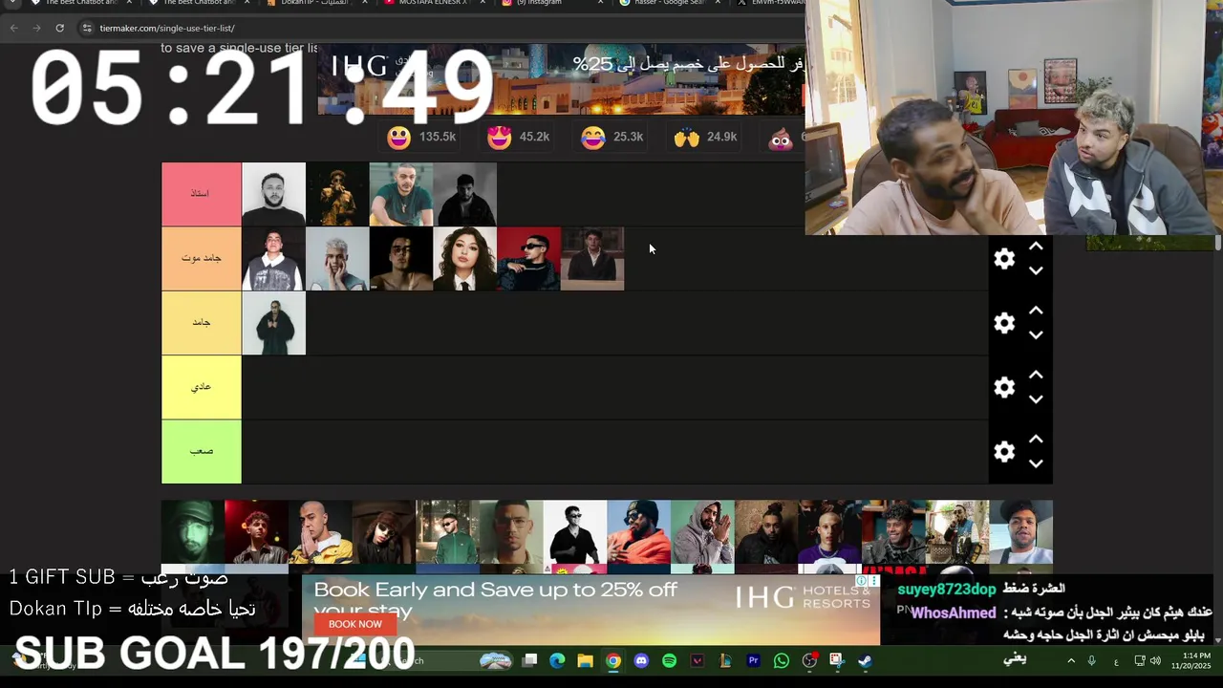Pick the bald man in purple shirt from the pool
The width and height of the screenshot is (1223, 688).
pos(829,532)
